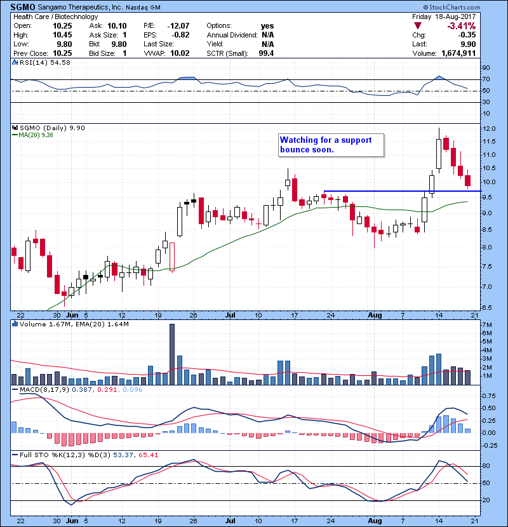Click the RSI(14) 54.58 panel label
This screenshot has height=527, width=508.
pyautogui.click(x=45, y=62)
